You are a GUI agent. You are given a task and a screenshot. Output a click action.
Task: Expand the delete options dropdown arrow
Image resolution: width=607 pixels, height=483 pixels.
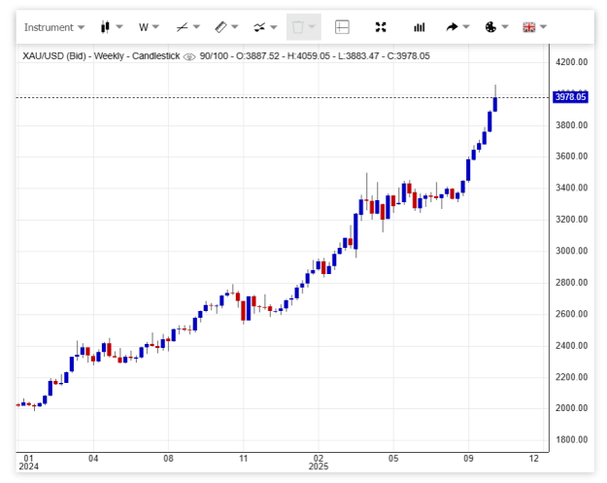312,27
